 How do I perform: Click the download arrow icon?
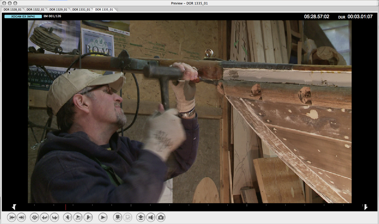(x=141, y=217)
